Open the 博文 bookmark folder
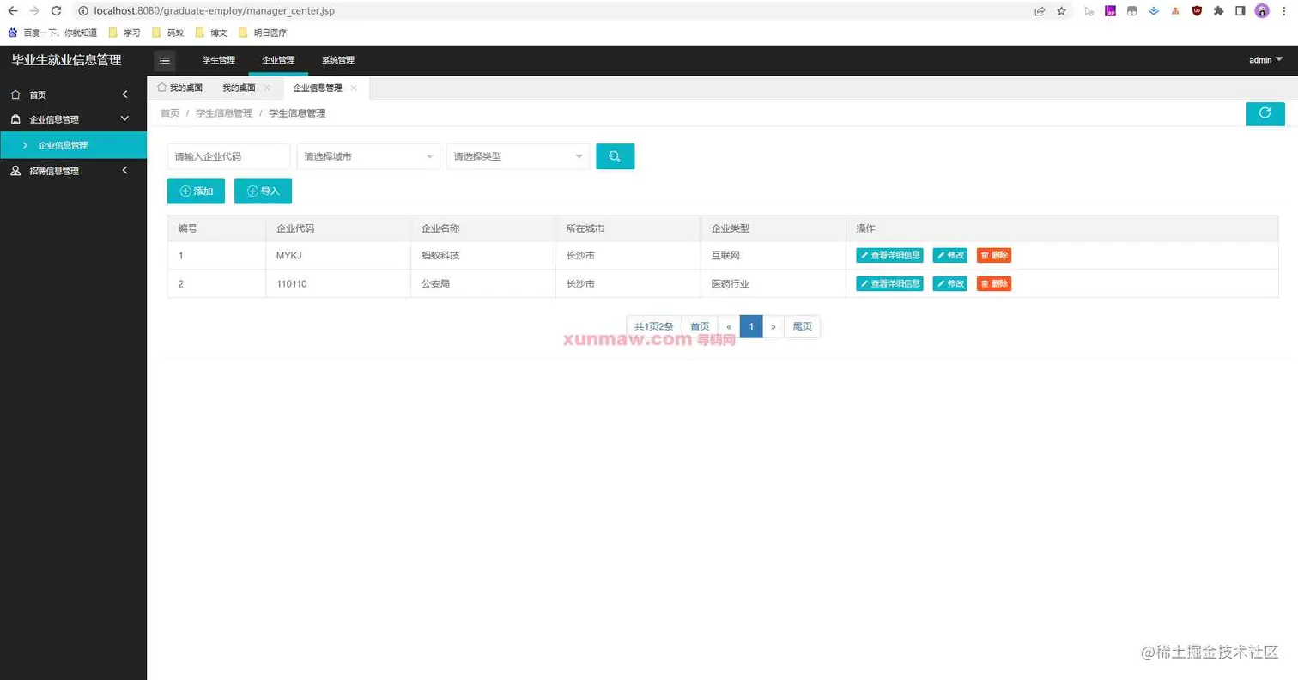The image size is (1298, 680). coord(211,33)
